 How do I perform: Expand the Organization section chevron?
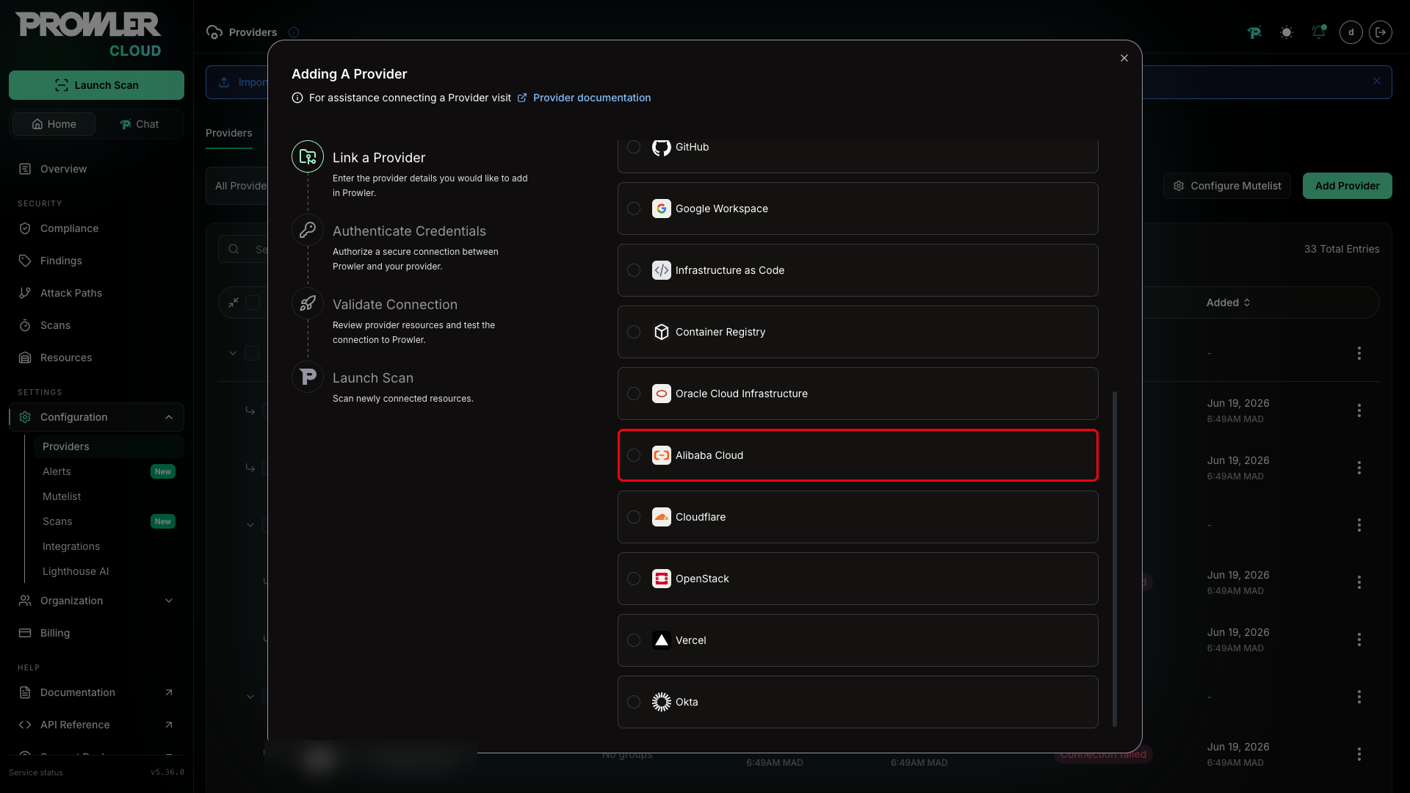[169, 601]
